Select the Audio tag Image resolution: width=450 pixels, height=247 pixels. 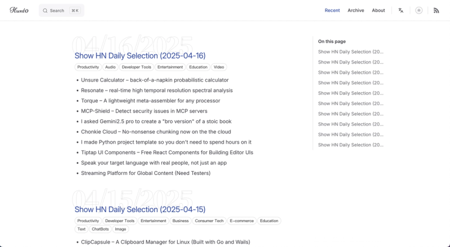point(110,67)
